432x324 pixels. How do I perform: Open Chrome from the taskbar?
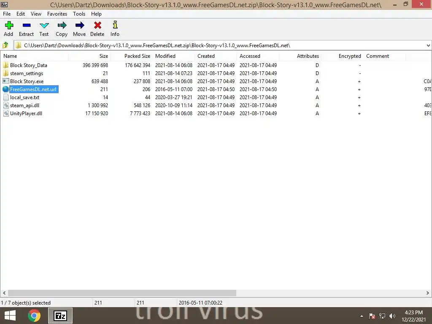point(34,316)
